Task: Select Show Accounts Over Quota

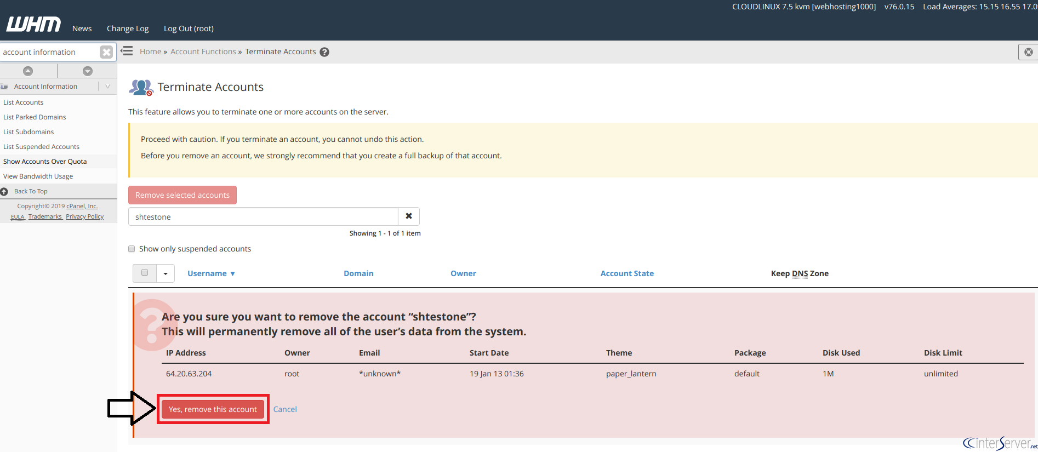Action: coord(45,162)
